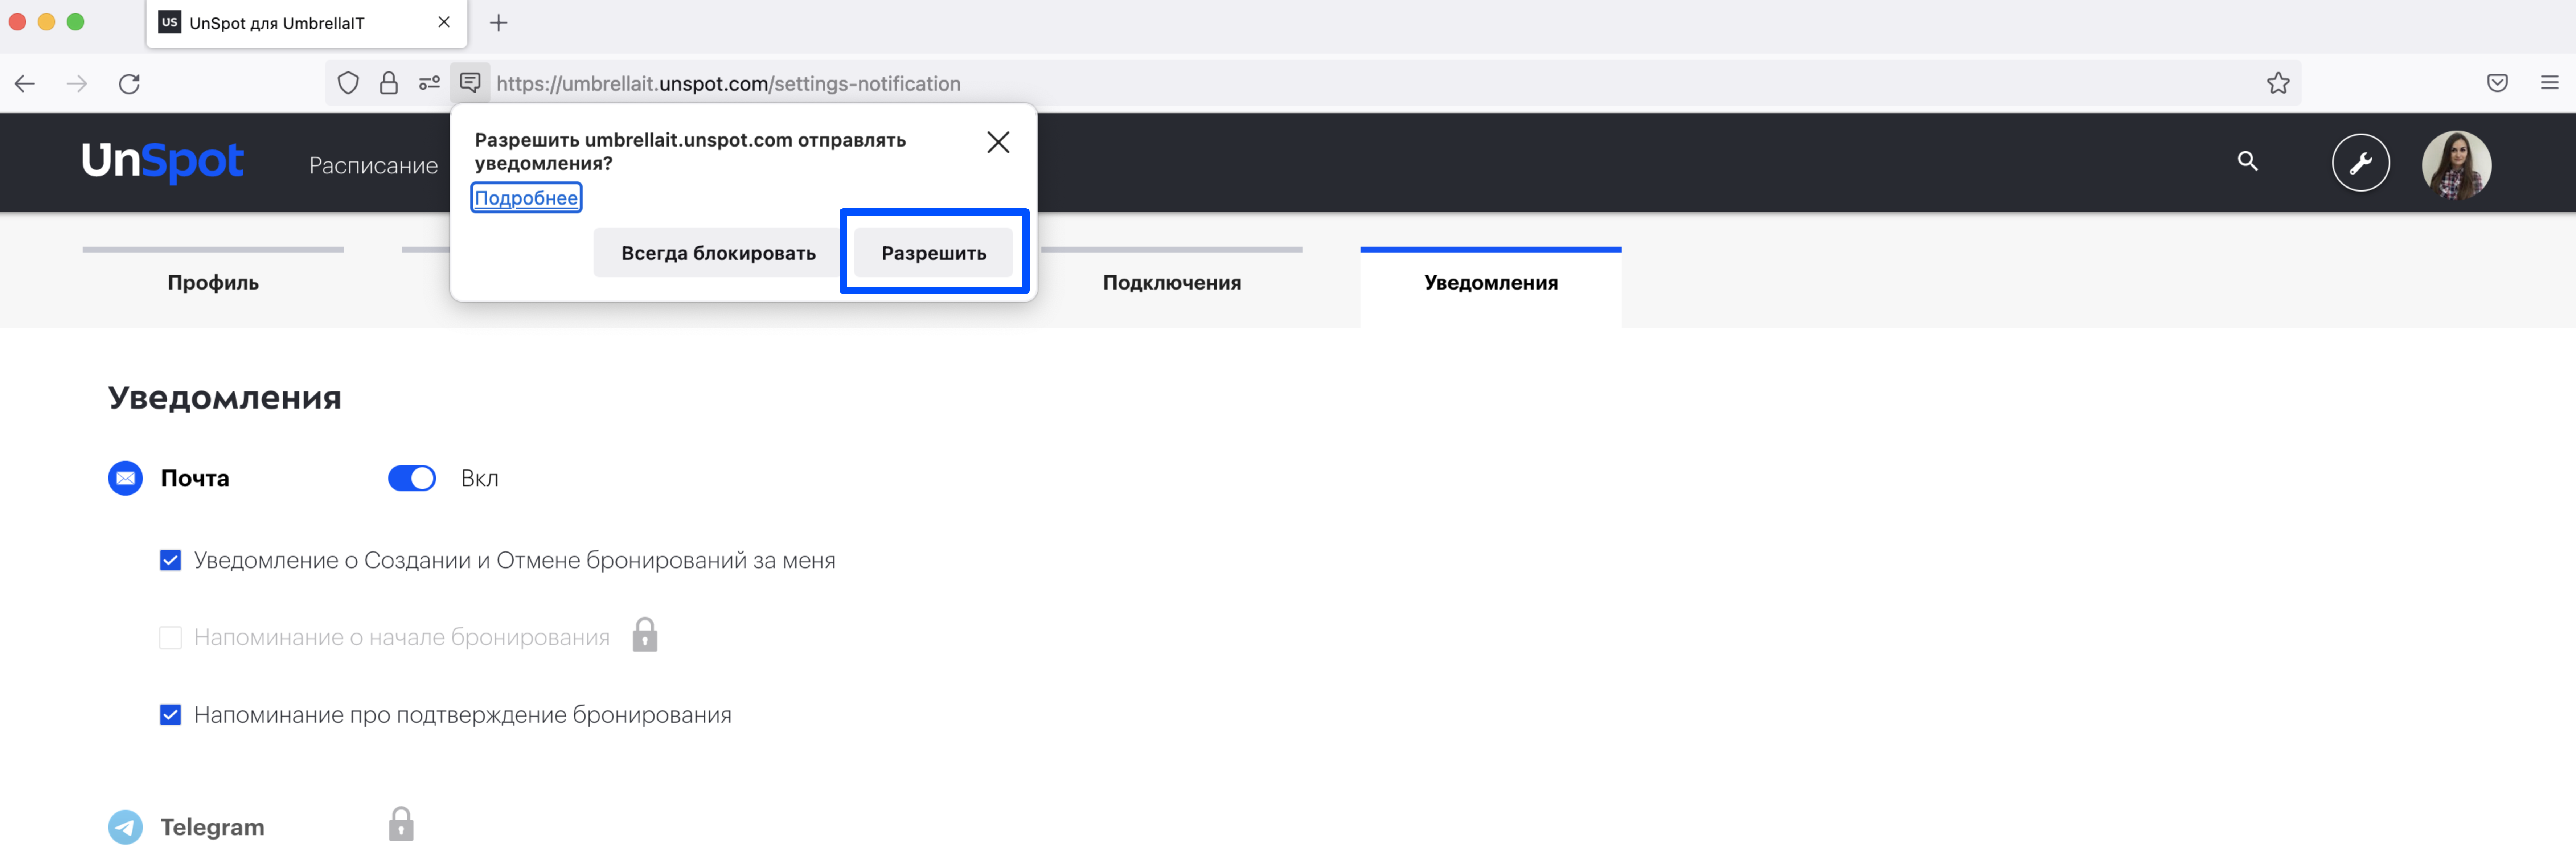This screenshot has width=2576, height=845.
Task: Uncheck Уведомление о Создании и Отмене бронирований
Action: (x=171, y=560)
